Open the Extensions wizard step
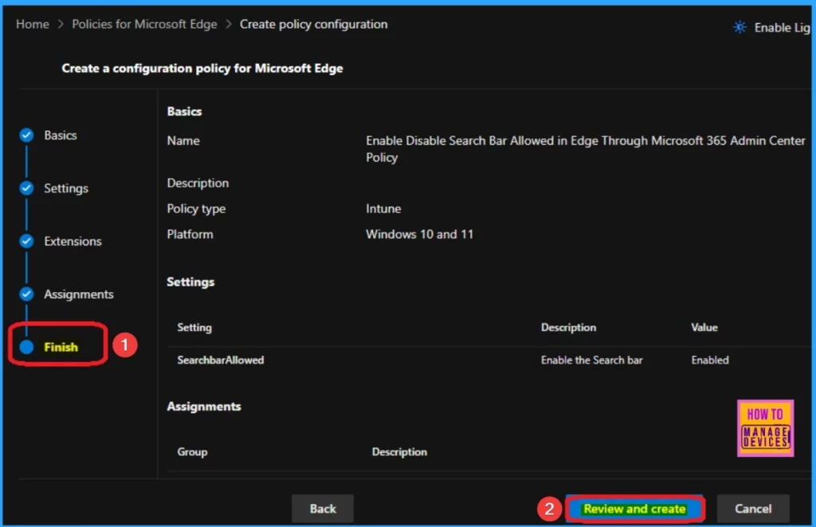Viewport: 816px width, 527px height. (x=73, y=241)
